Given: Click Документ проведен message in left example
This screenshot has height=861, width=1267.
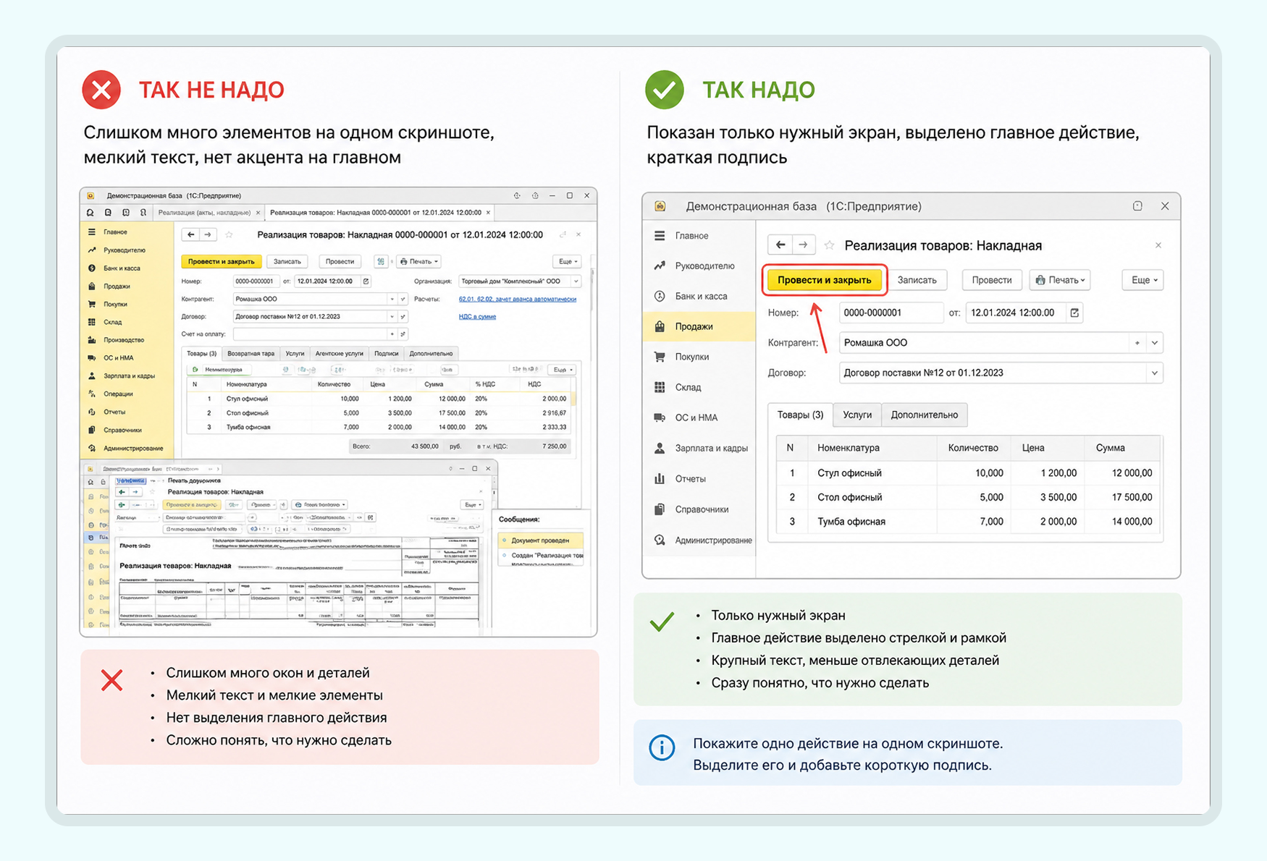Looking at the screenshot, I should tap(540, 540).
